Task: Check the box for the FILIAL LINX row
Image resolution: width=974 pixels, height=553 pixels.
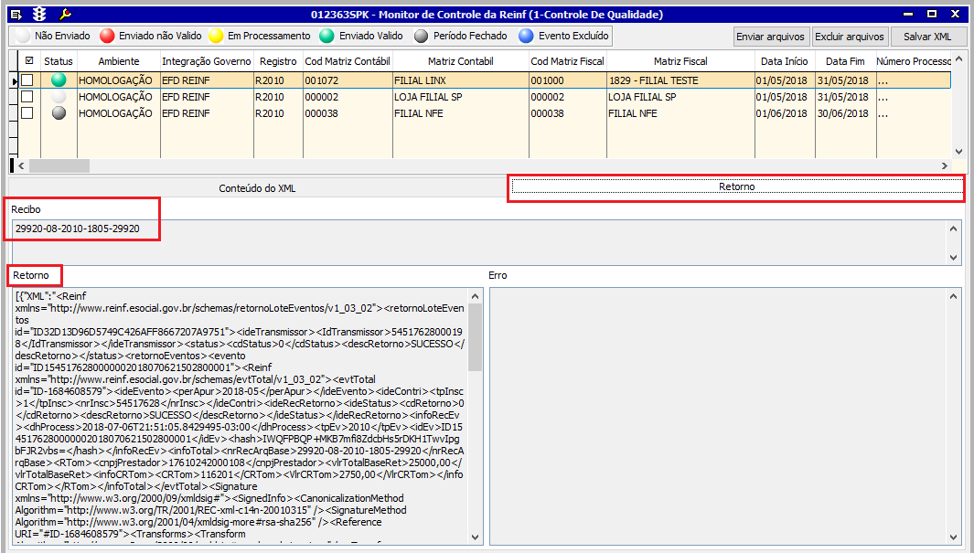Action: pyautogui.click(x=27, y=80)
